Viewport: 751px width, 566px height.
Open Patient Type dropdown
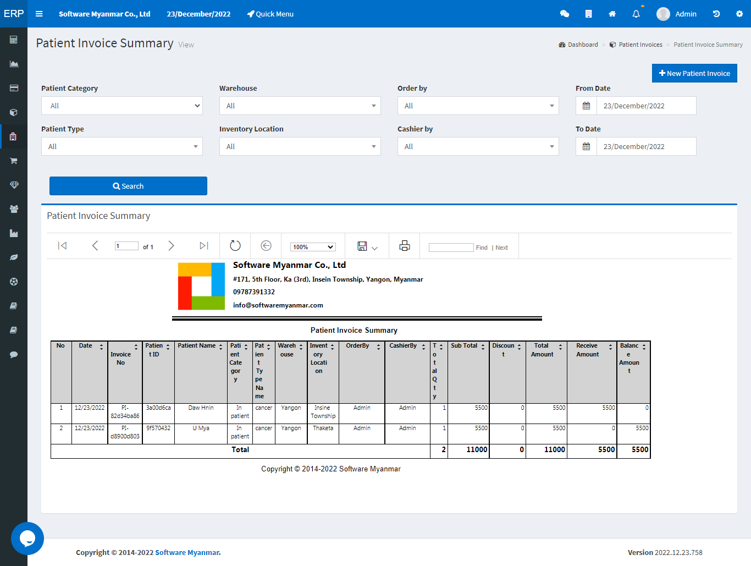click(x=122, y=146)
